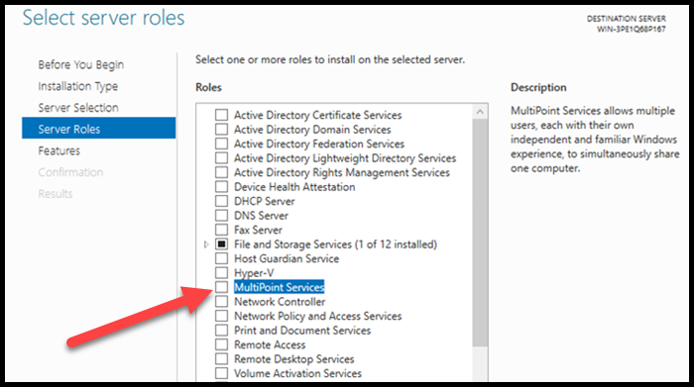The width and height of the screenshot is (694, 387).
Task: Click the roles list scrollbar thumb
Action: pos(480,233)
